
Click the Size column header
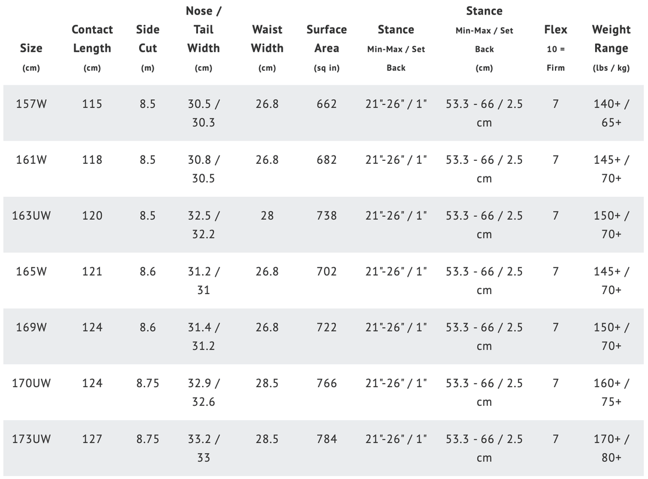pos(31,48)
